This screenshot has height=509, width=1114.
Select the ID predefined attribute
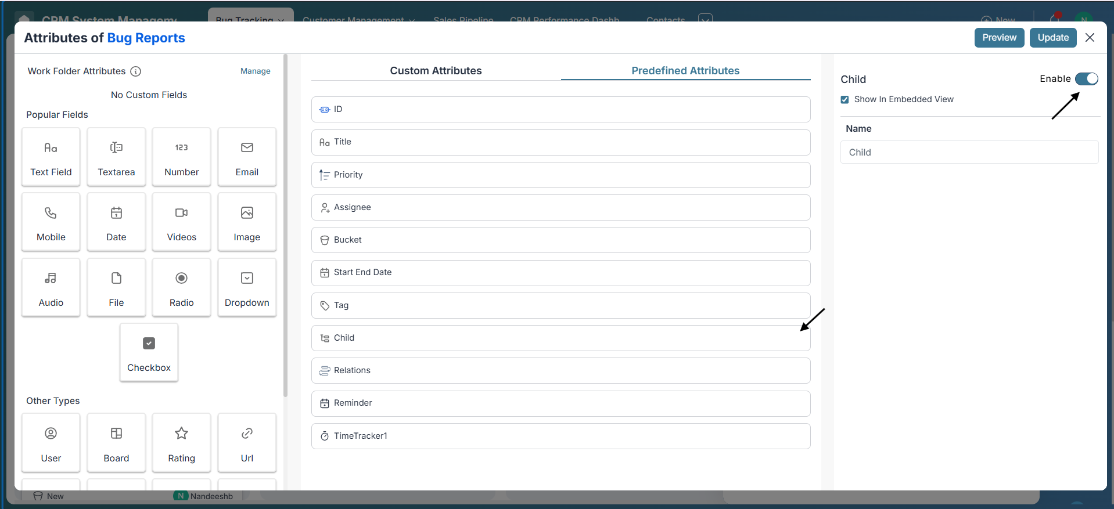click(560, 109)
